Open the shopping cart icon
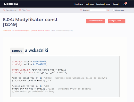The height and width of the screenshot is (102, 134). 124,4
